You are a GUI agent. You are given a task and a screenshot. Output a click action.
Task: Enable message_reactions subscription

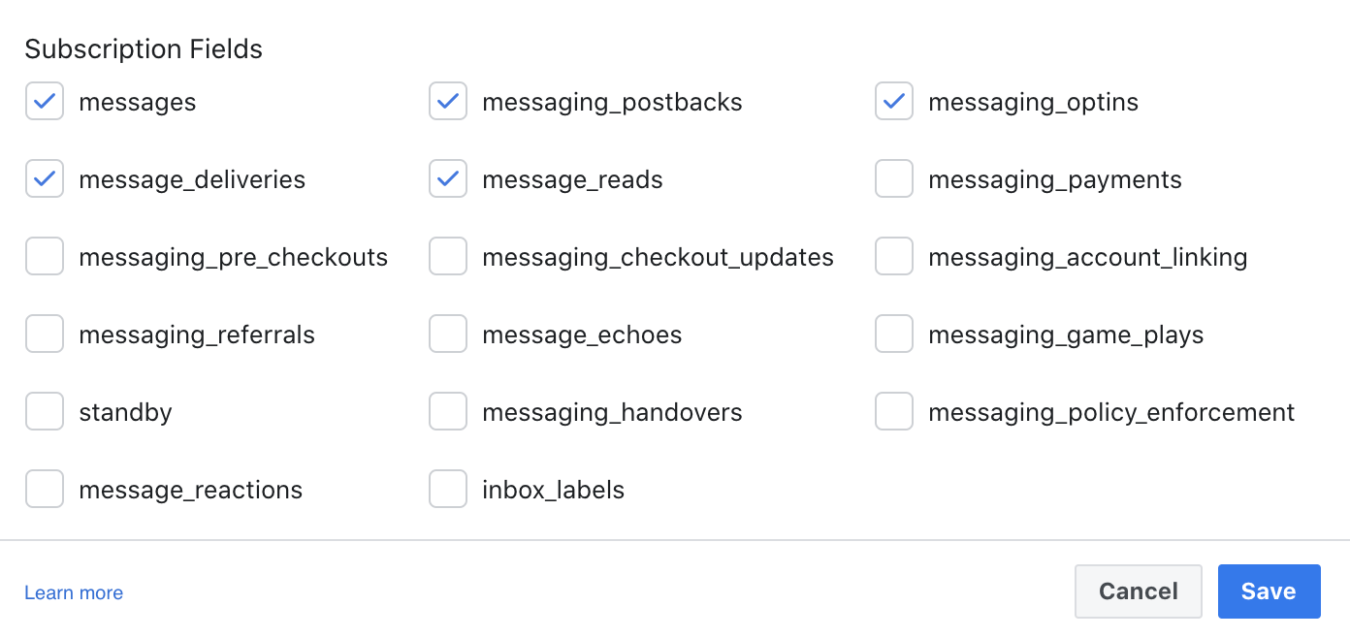click(x=45, y=489)
